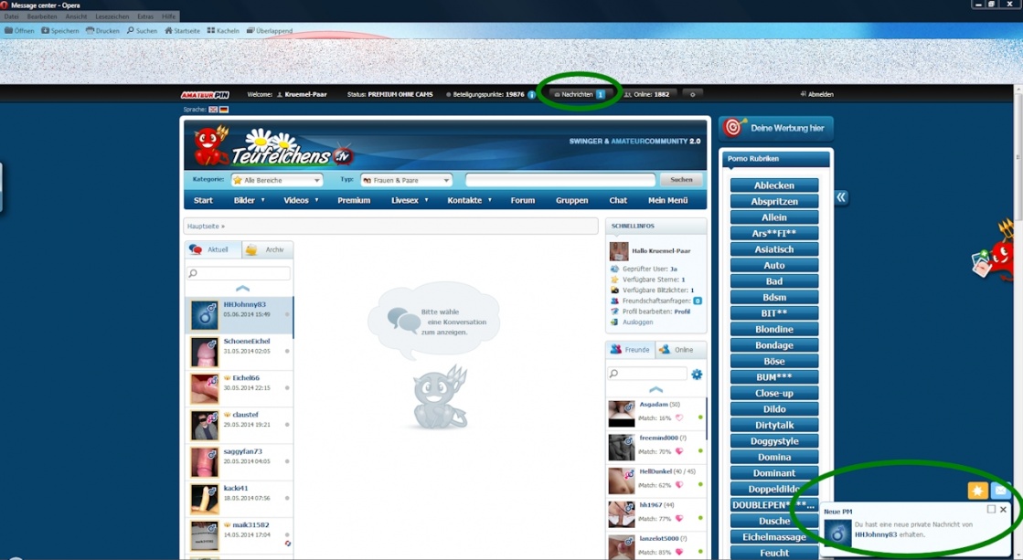1023x560 pixels.
Task: Click the Suchen search button
Action: tap(681, 180)
